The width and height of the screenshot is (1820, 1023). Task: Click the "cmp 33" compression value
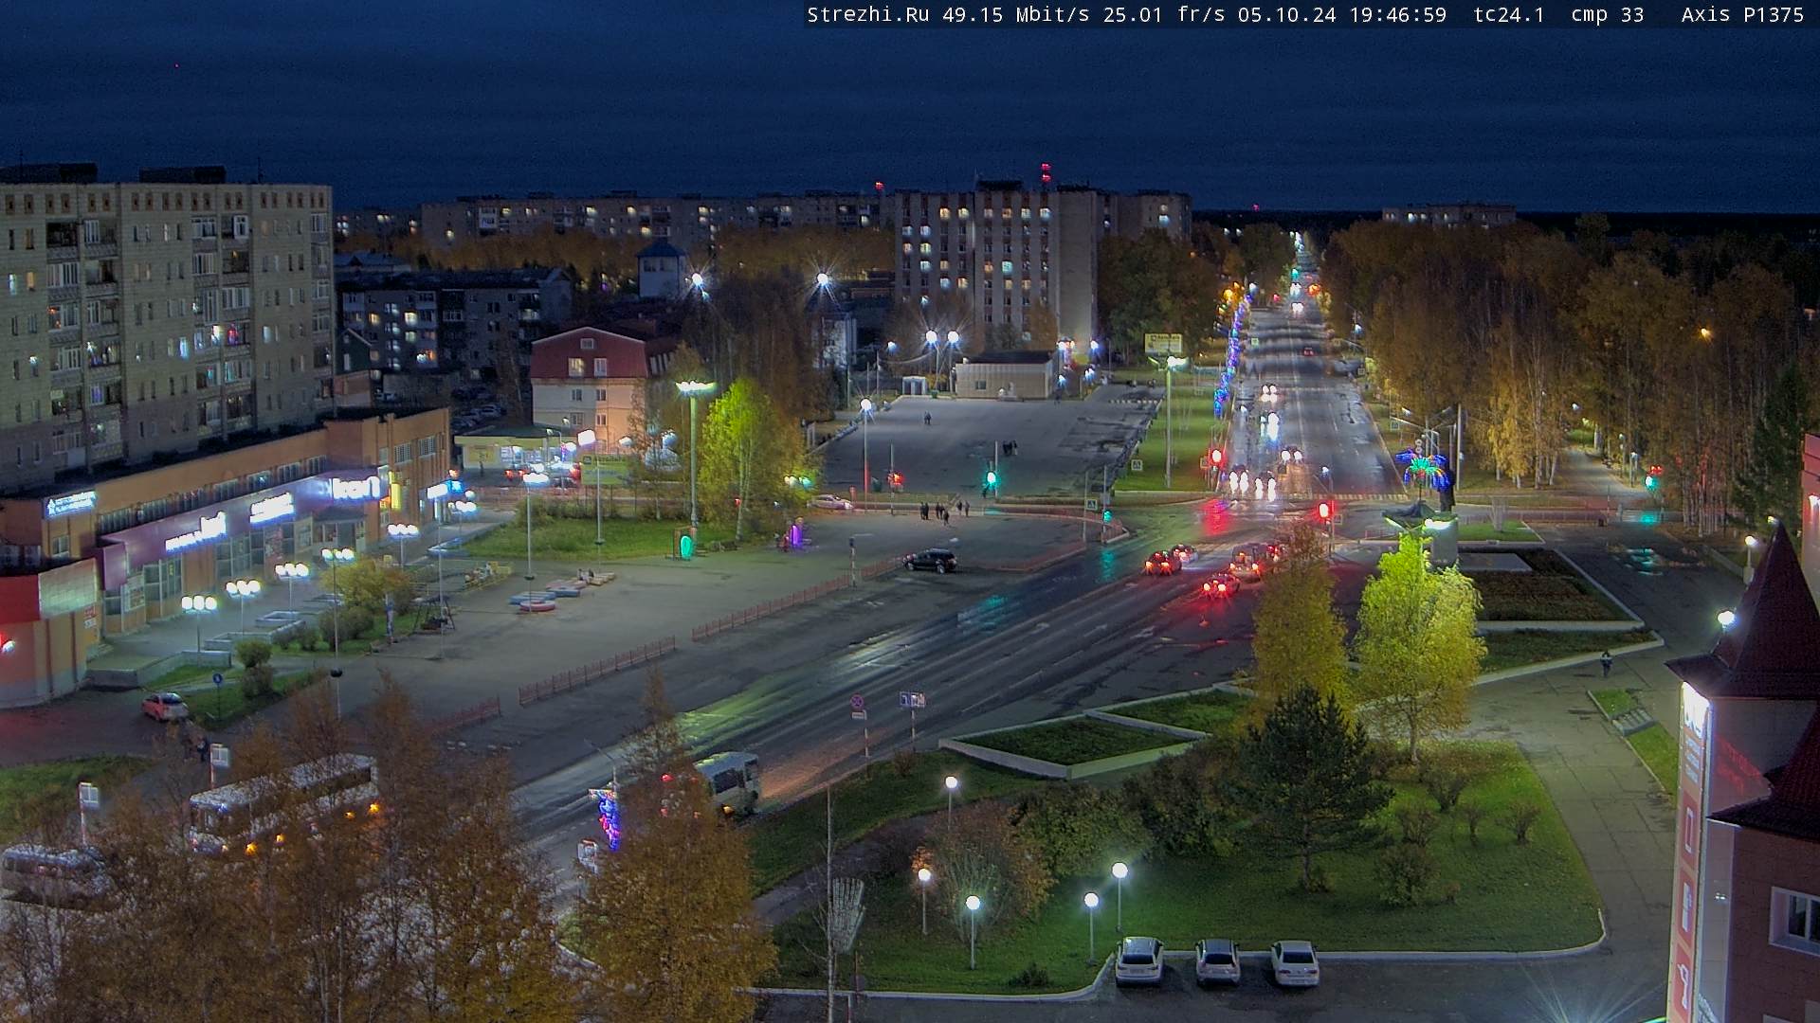1608,14
